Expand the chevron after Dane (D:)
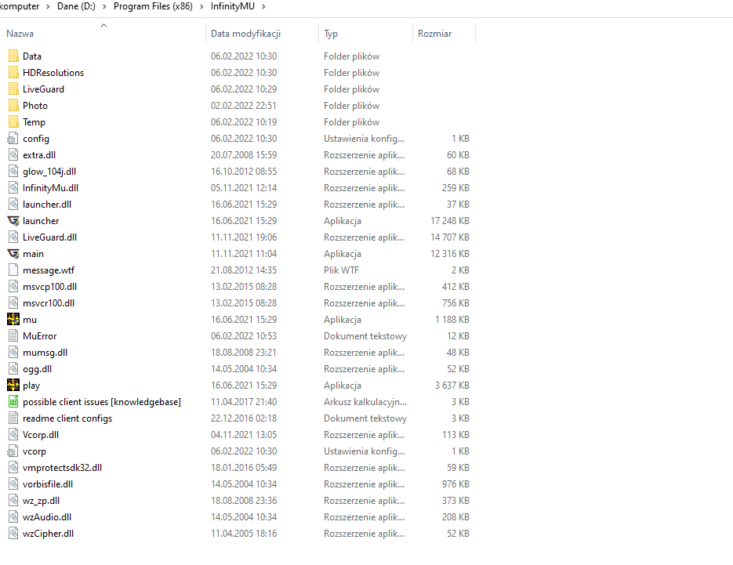The image size is (733, 565). click(104, 6)
